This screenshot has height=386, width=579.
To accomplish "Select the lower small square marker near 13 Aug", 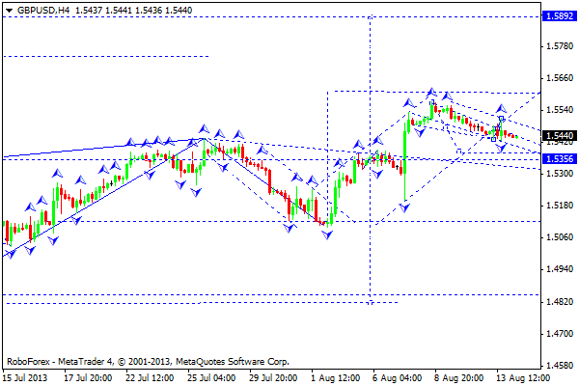I will click(494, 140).
